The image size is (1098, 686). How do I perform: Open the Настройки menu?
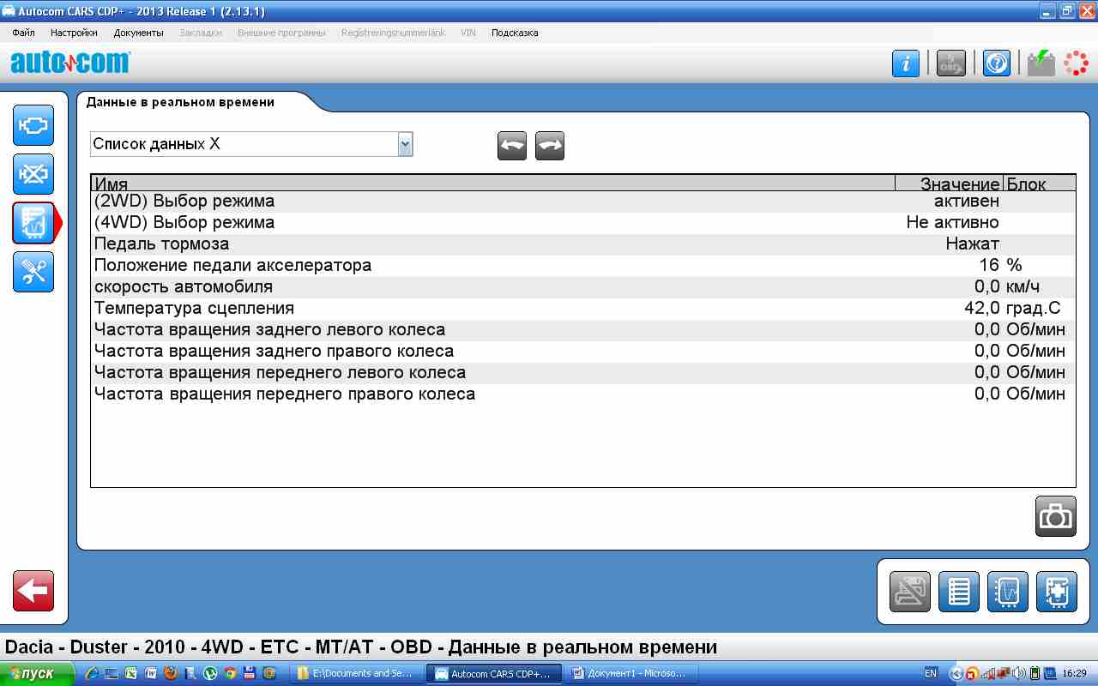[74, 33]
